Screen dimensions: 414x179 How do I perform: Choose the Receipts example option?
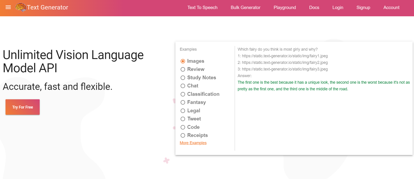pos(183,135)
